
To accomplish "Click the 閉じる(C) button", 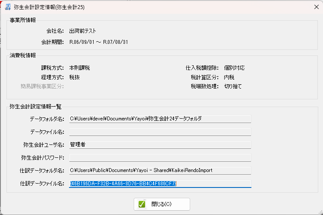I will tap(162, 204).
